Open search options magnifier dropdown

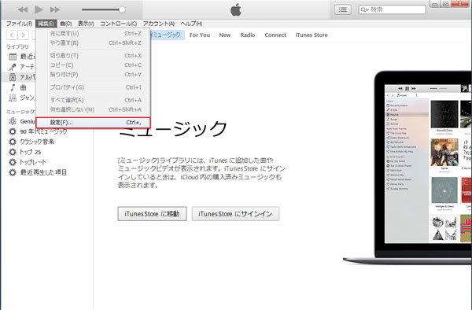pos(364,9)
